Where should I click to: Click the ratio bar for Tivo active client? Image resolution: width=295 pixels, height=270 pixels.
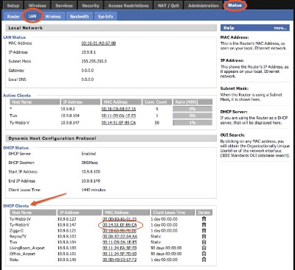pos(192,116)
